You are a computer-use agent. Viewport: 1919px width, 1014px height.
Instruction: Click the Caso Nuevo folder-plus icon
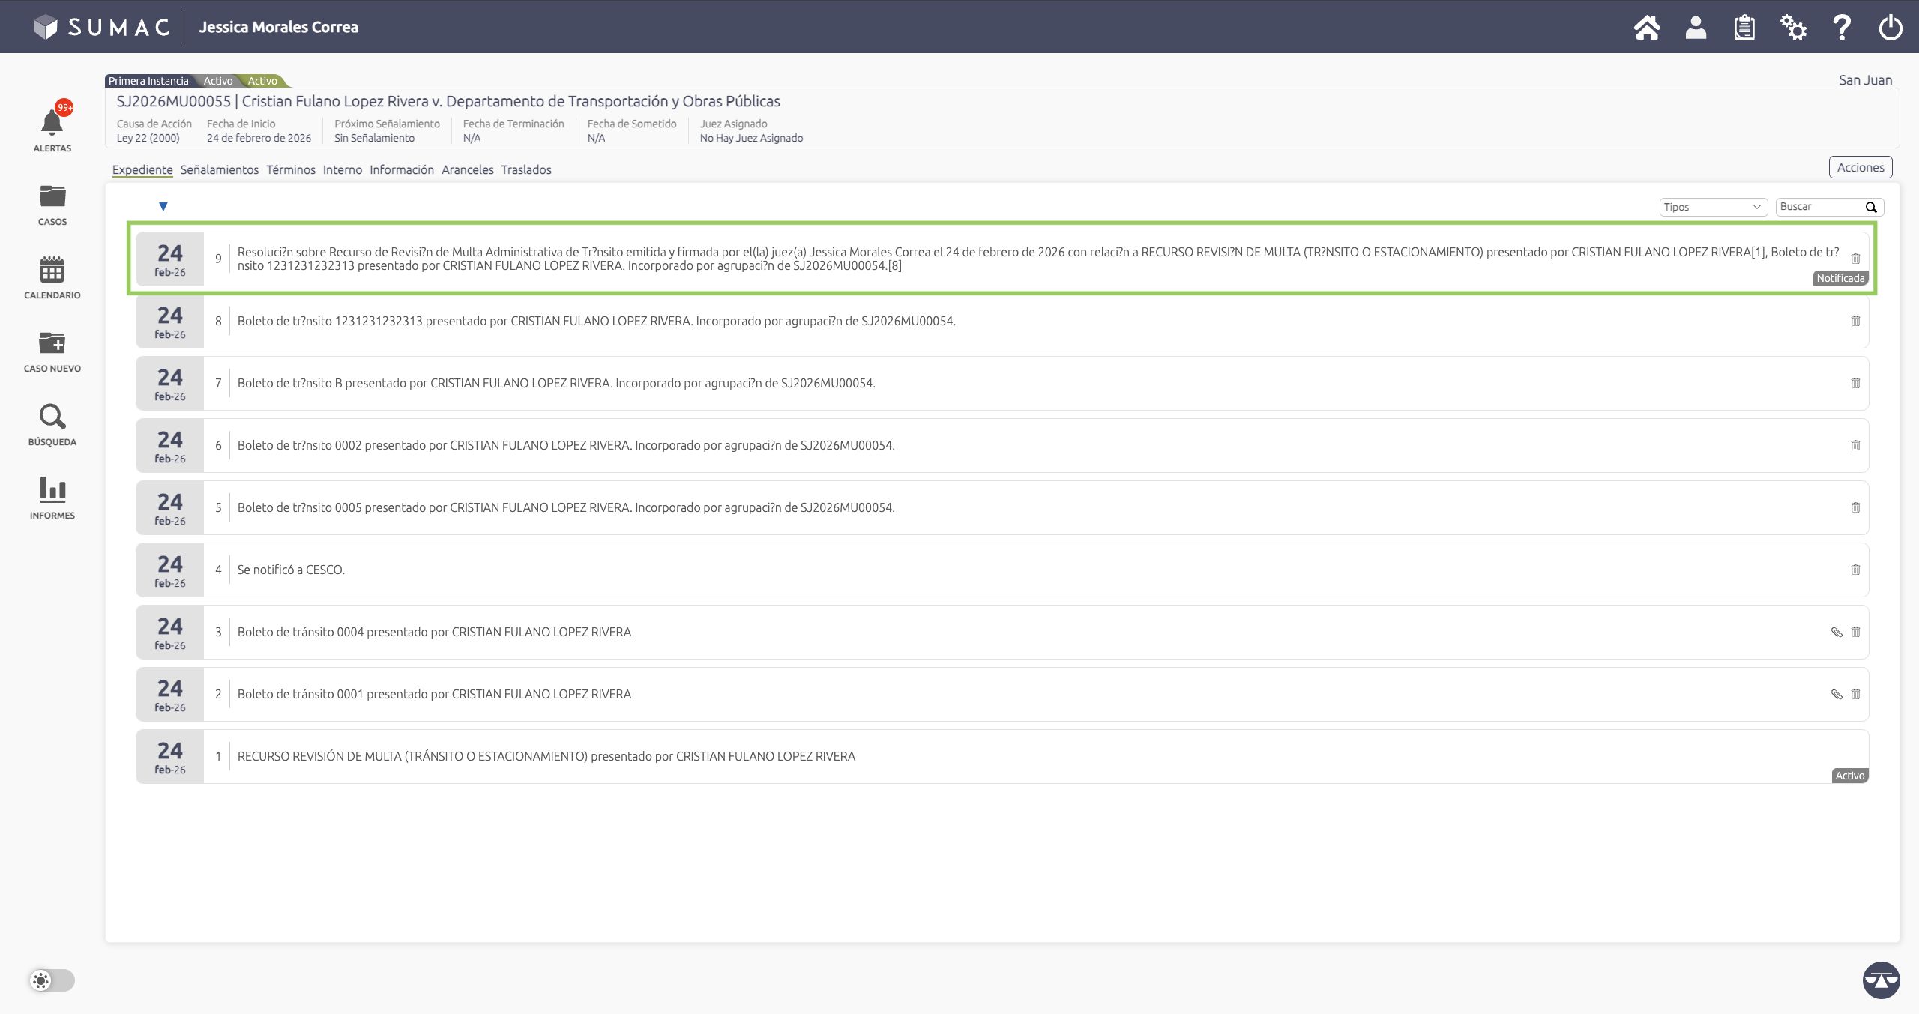pos(52,344)
